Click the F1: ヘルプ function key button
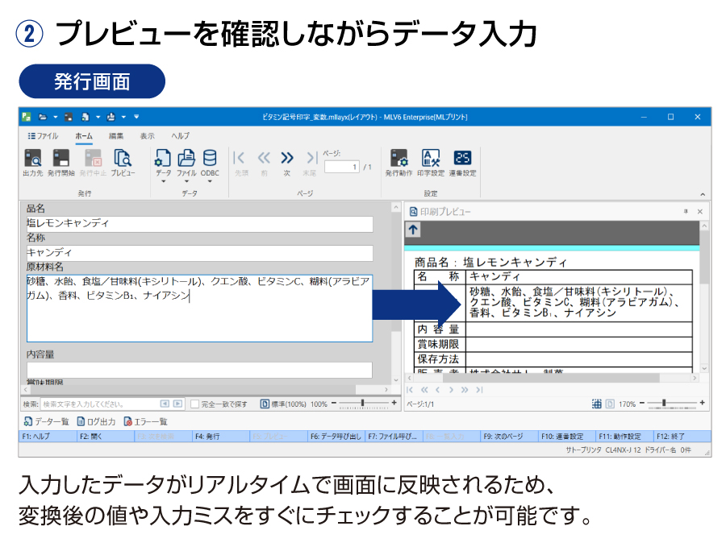The width and height of the screenshot is (726, 551). [48, 437]
